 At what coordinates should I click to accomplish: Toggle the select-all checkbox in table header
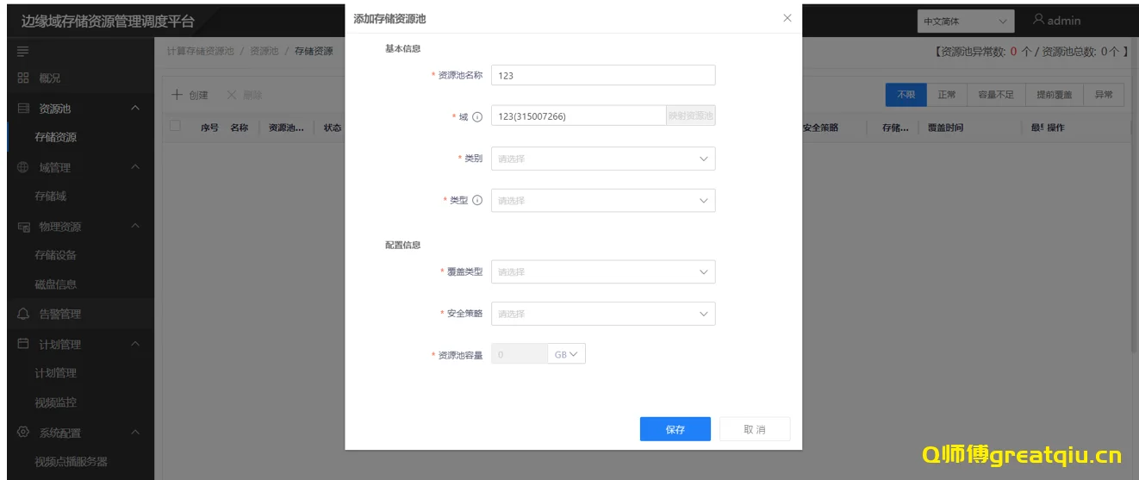tap(176, 127)
